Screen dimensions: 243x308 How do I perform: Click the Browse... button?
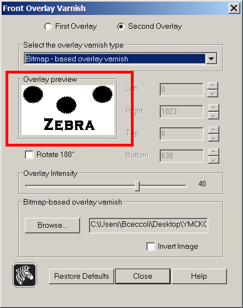click(52, 225)
